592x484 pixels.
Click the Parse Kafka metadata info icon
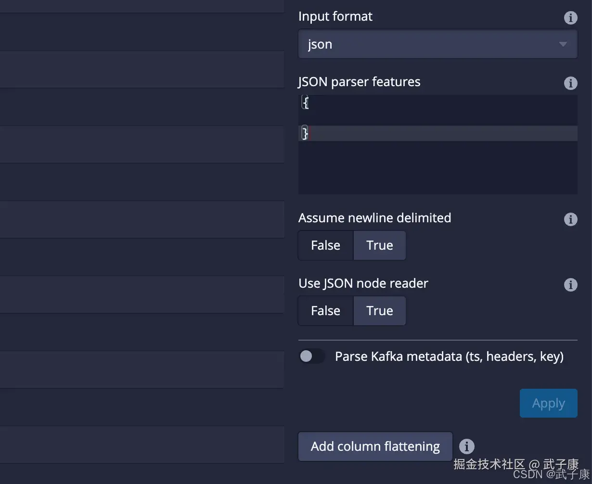[571, 356]
